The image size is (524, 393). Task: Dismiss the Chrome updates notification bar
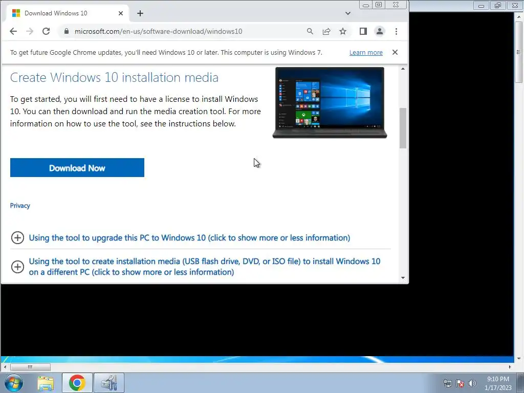coord(395,53)
